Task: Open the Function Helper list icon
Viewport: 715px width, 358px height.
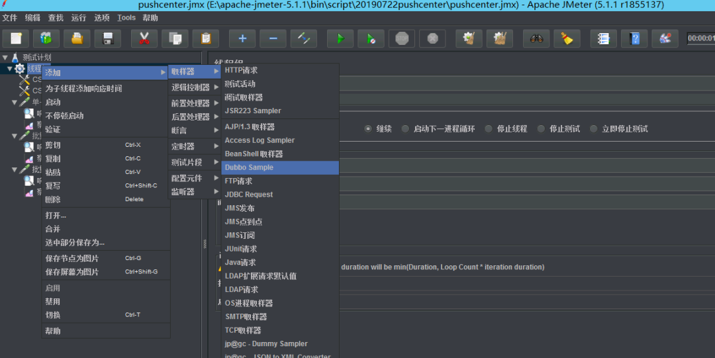Action: pos(603,38)
